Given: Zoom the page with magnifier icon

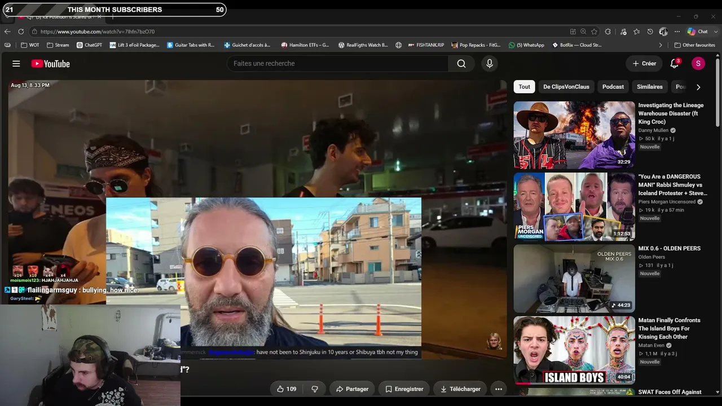Looking at the screenshot, I should pyautogui.click(x=583, y=32).
